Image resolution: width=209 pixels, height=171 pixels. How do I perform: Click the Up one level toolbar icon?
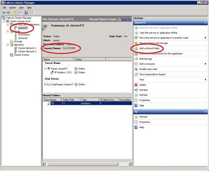pos(15,13)
